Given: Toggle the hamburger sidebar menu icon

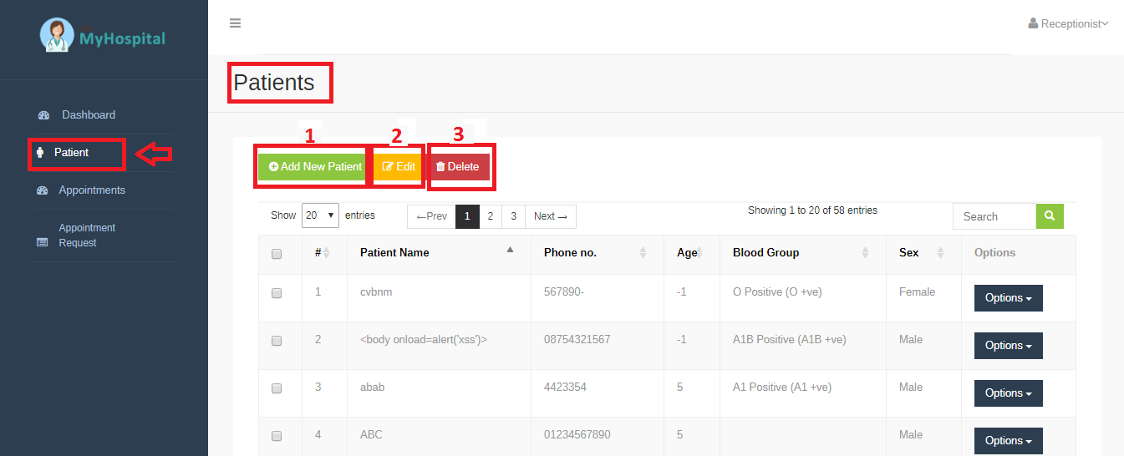Looking at the screenshot, I should point(236,23).
